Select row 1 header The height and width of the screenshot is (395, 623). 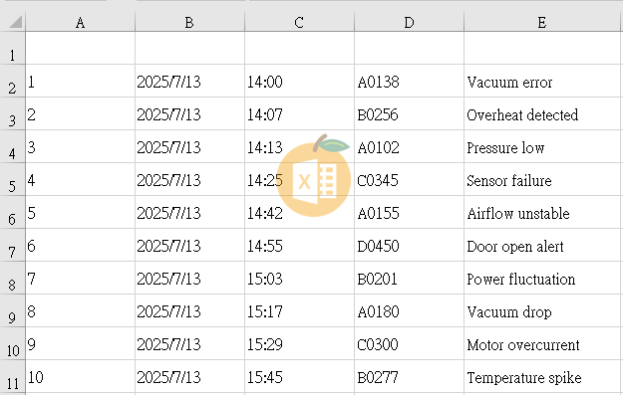pyautogui.click(x=13, y=48)
